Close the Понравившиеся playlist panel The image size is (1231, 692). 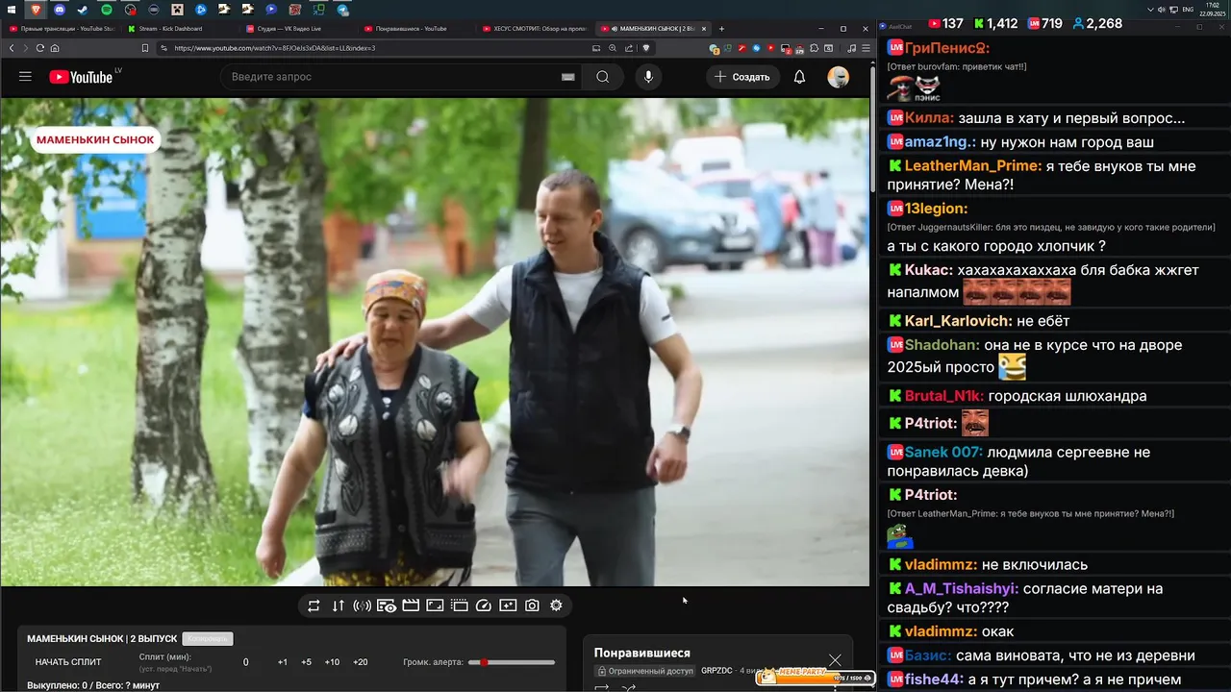click(835, 660)
